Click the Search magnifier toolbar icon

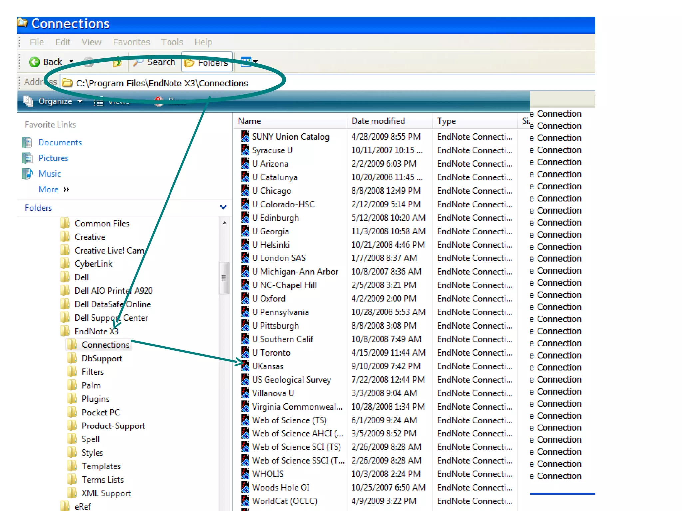click(x=138, y=62)
